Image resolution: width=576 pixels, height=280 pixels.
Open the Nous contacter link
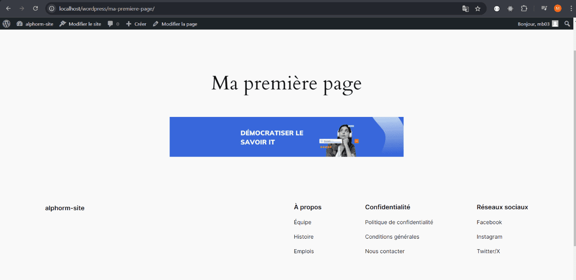(x=385, y=251)
